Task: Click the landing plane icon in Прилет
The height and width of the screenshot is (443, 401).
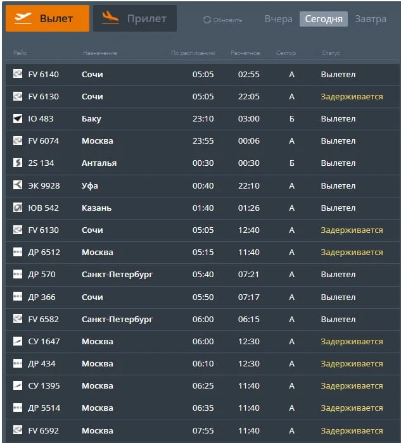Action: pos(110,18)
